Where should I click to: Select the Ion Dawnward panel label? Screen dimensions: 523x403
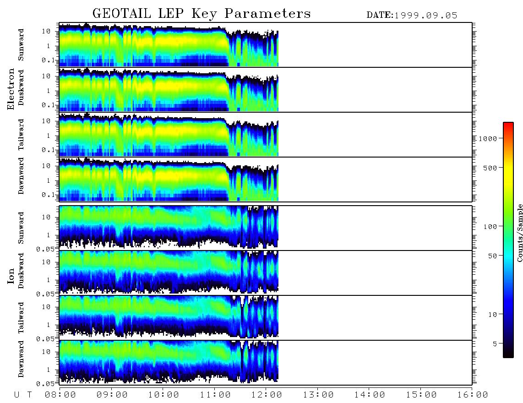(x=21, y=359)
